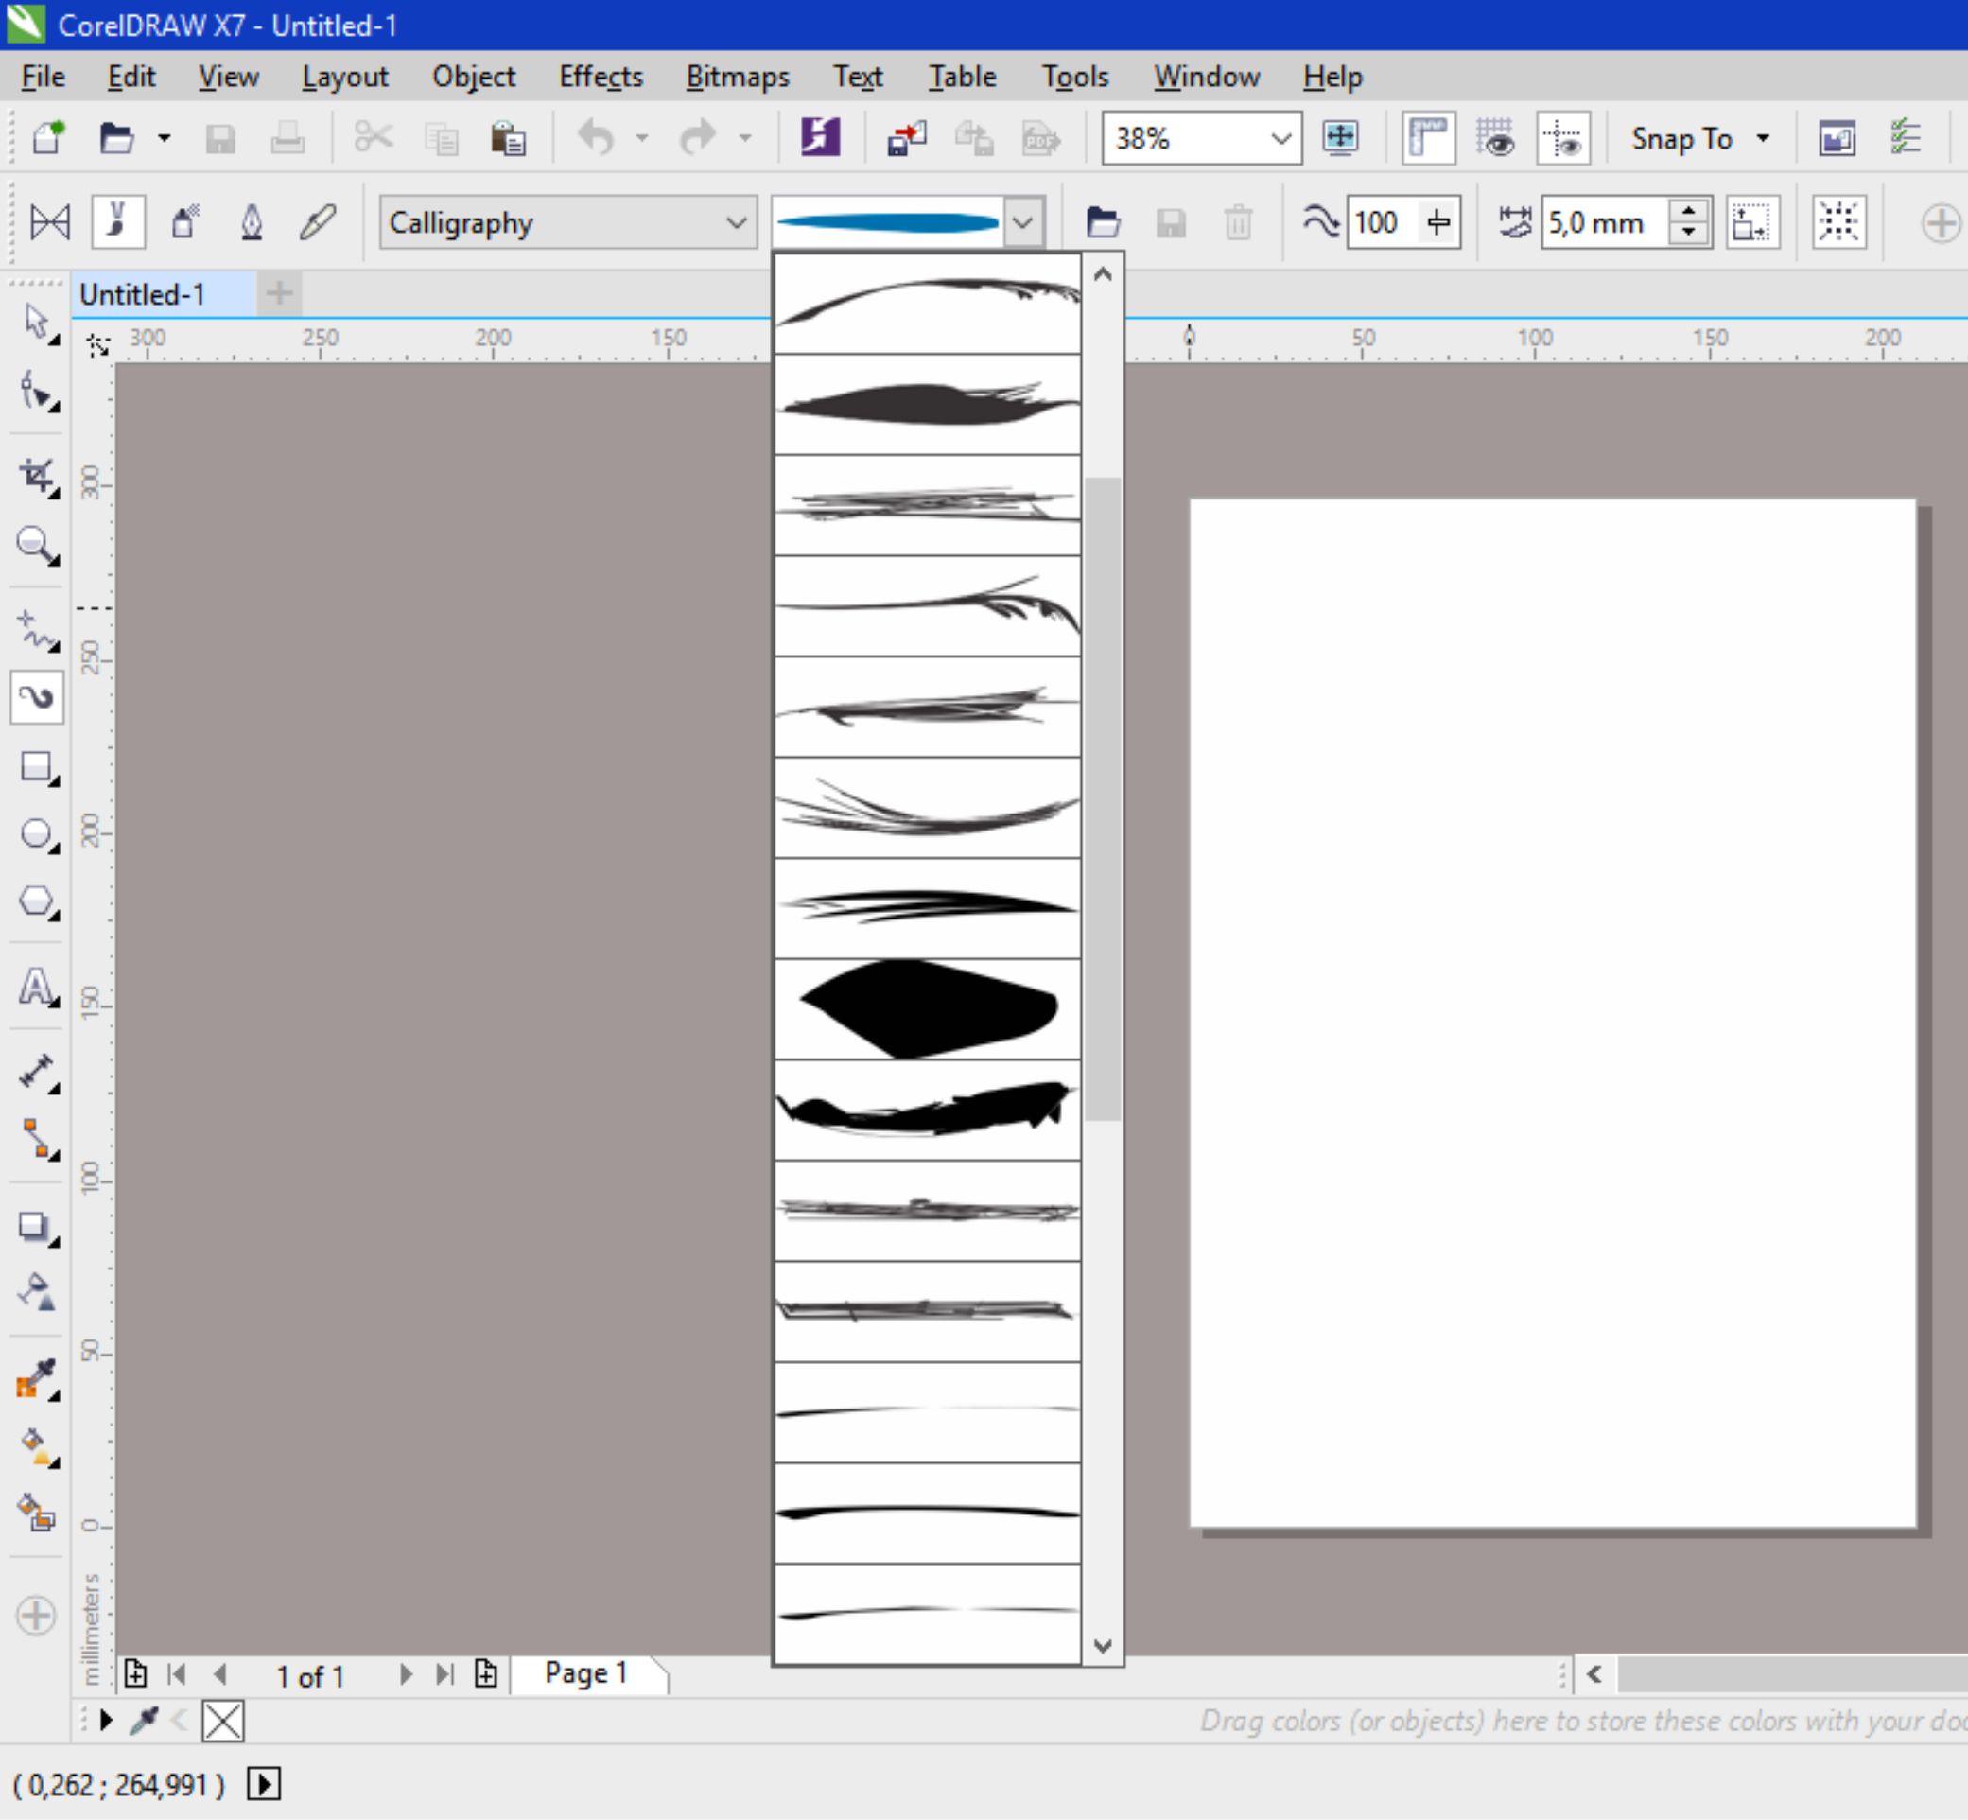Screen dimensions: 1968x1820
Task: Select the Zoom tool icon
Action: (36, 547)
